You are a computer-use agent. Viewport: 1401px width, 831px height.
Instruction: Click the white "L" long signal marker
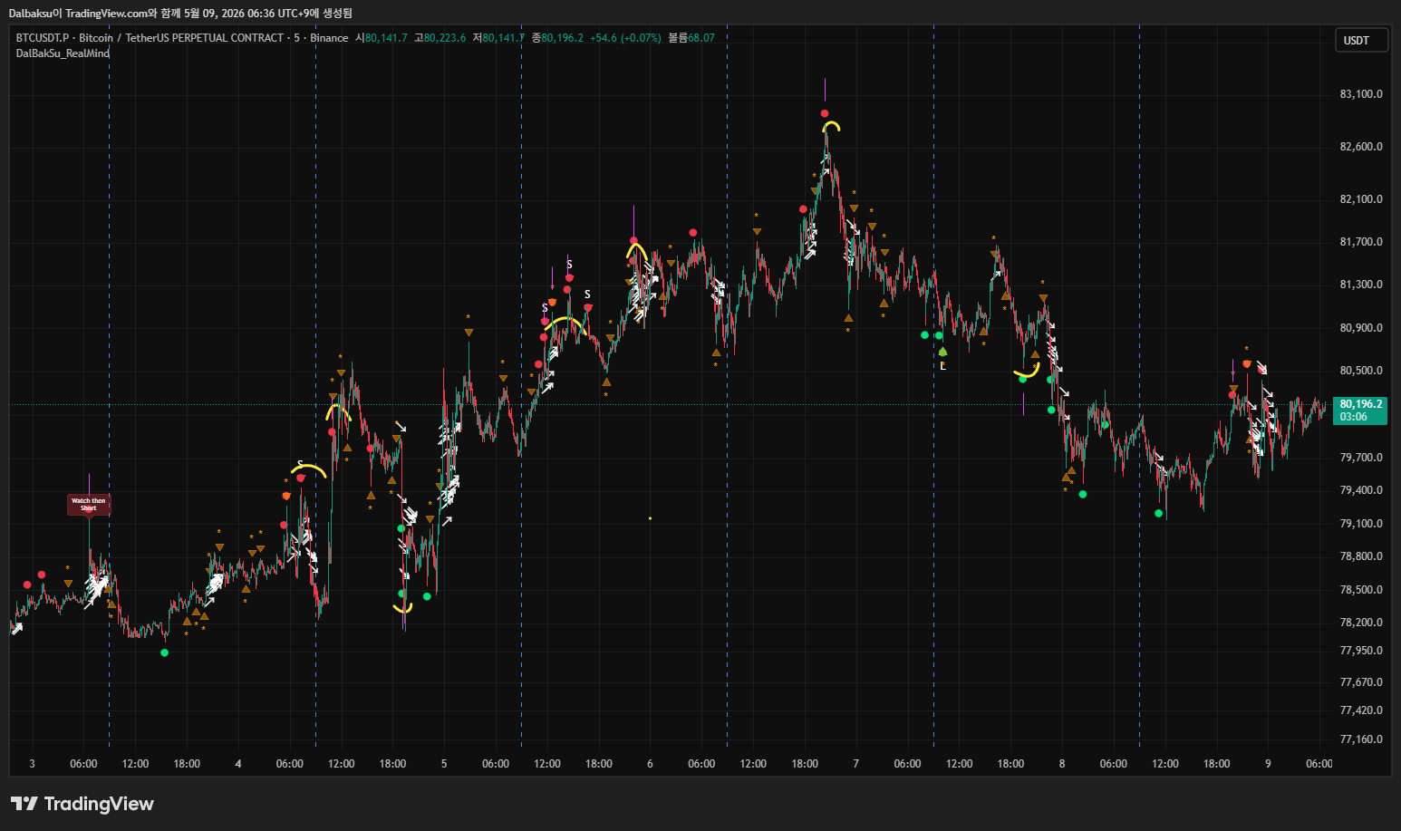pos(942,366)
